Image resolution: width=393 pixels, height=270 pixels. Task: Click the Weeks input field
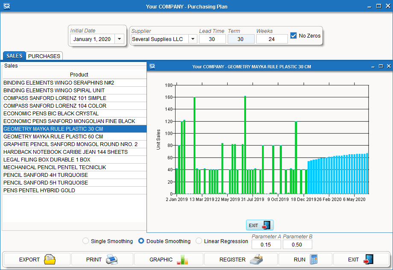[x=272, y=39]
